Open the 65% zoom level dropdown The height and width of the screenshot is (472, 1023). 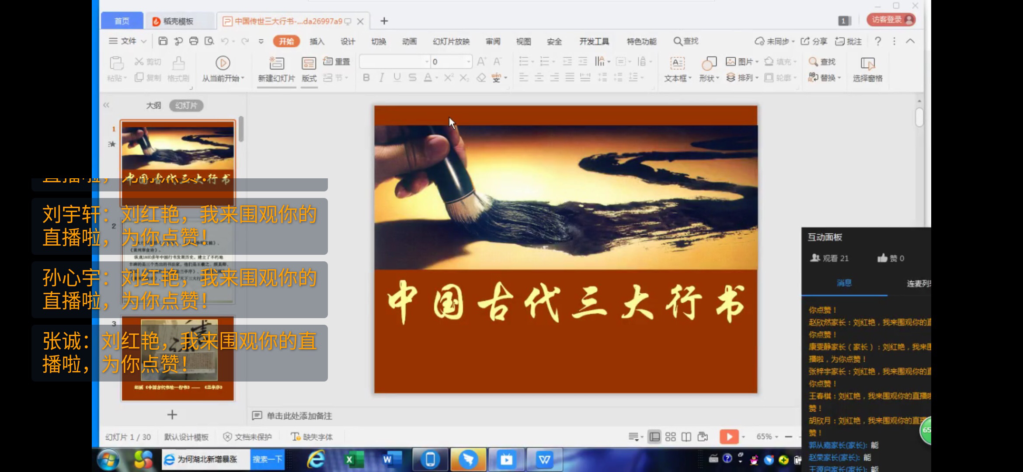pos(776,437)
